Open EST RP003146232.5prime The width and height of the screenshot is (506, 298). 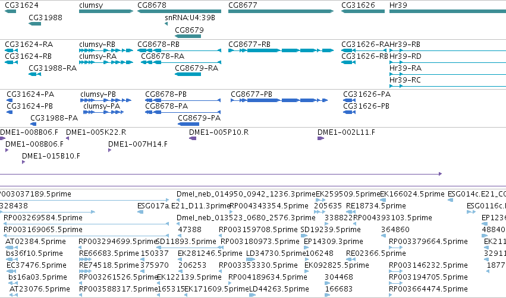pos(428,265)
